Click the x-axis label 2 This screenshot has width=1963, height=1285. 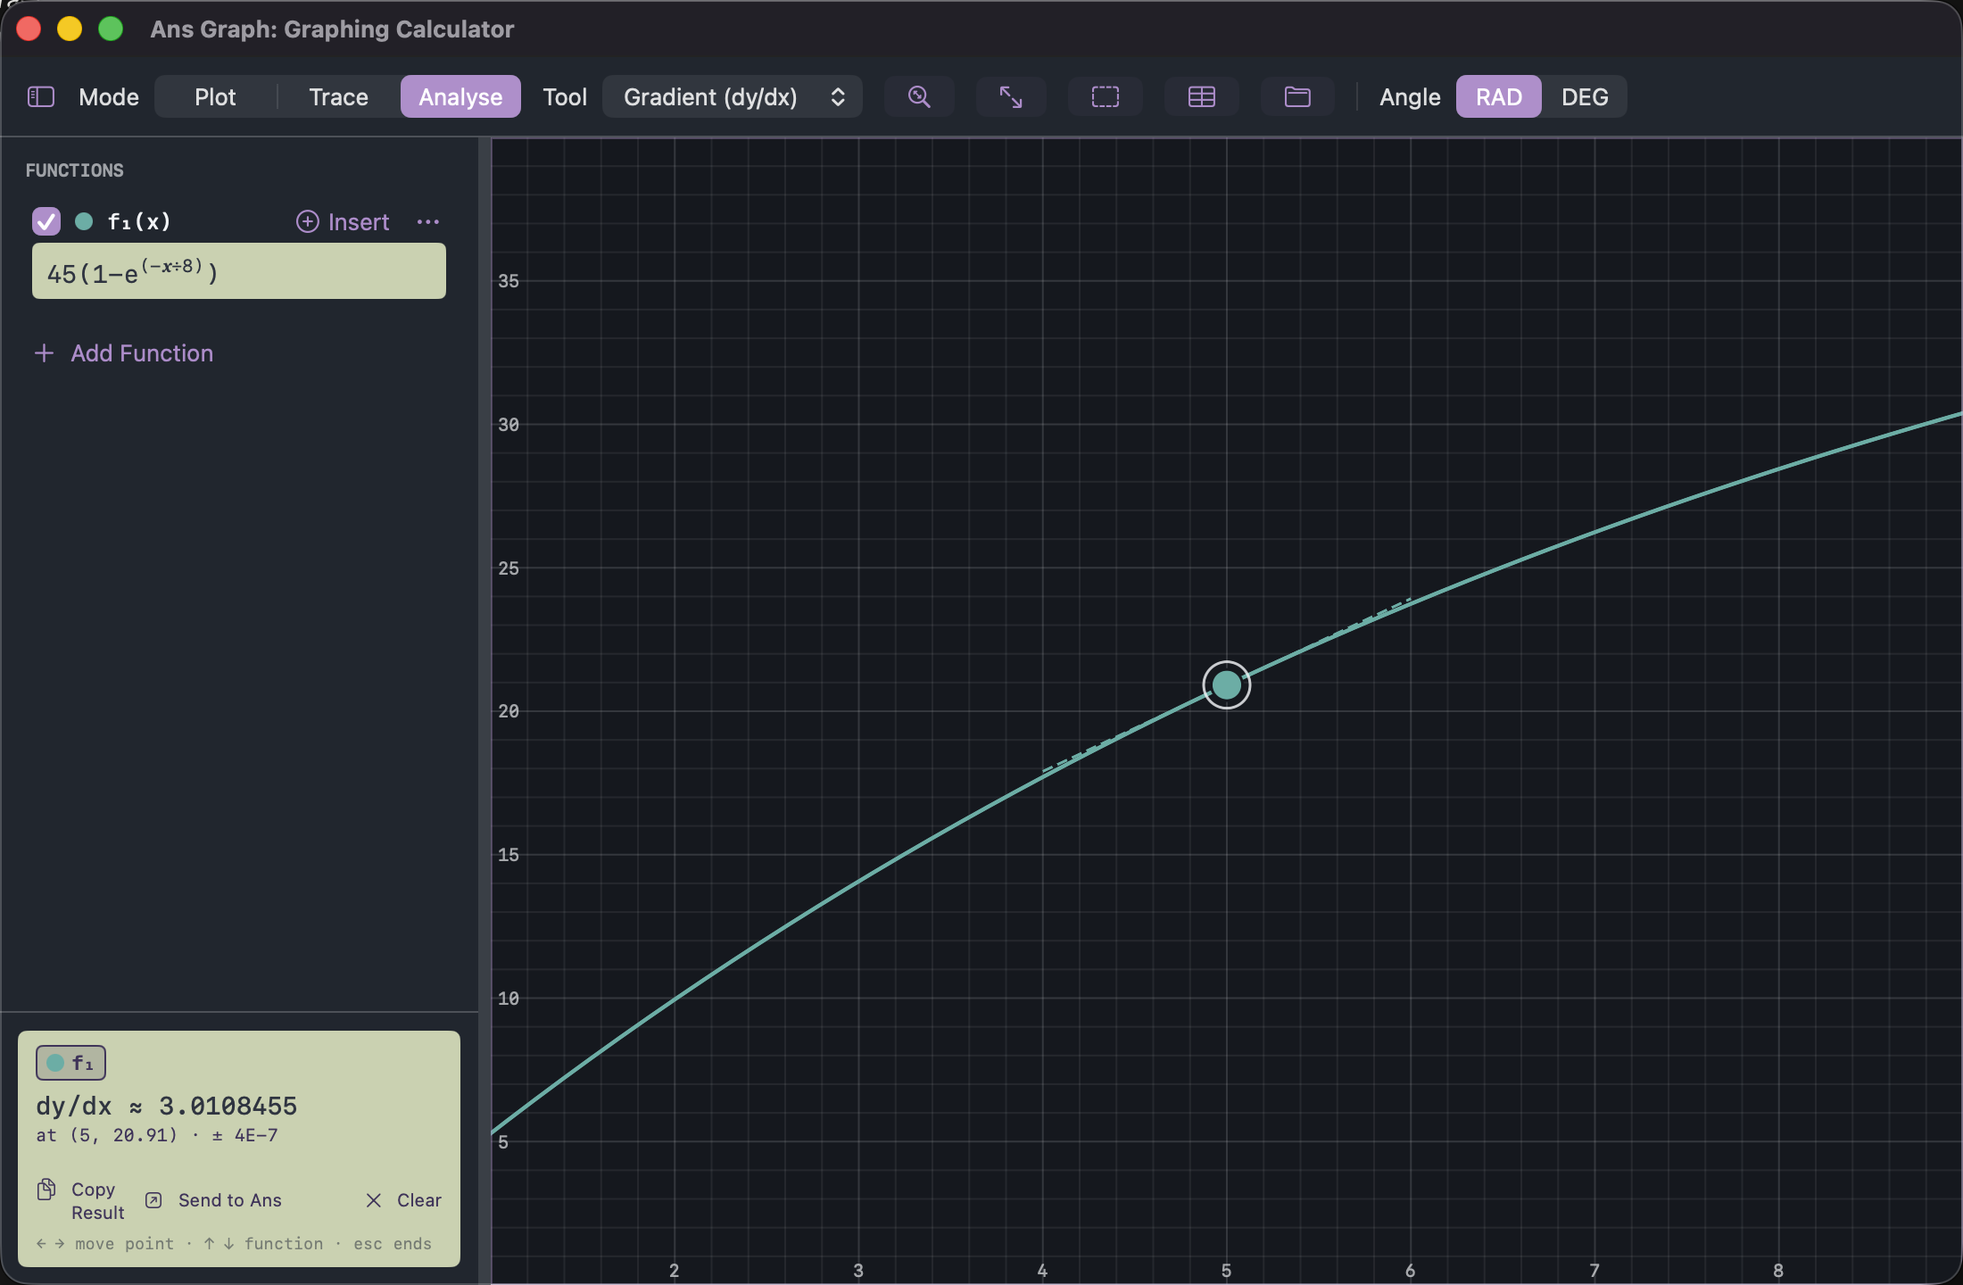pos(675,1271)
